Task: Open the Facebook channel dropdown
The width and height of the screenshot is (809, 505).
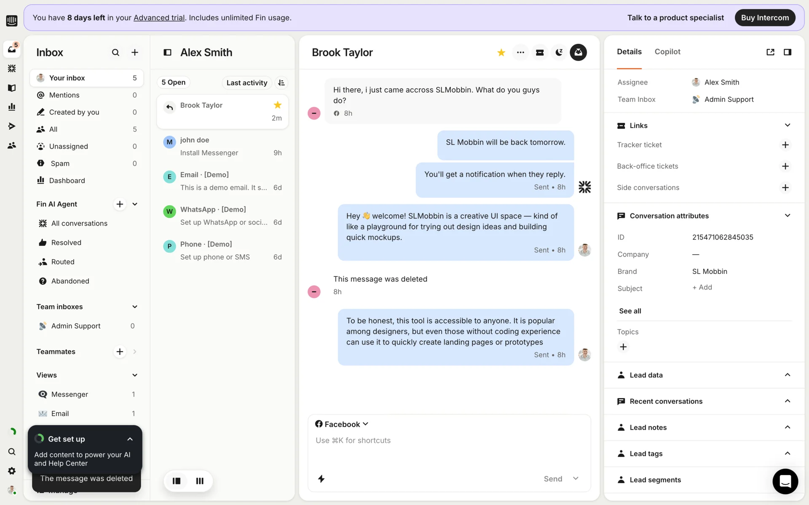Action: coord(342,424)
